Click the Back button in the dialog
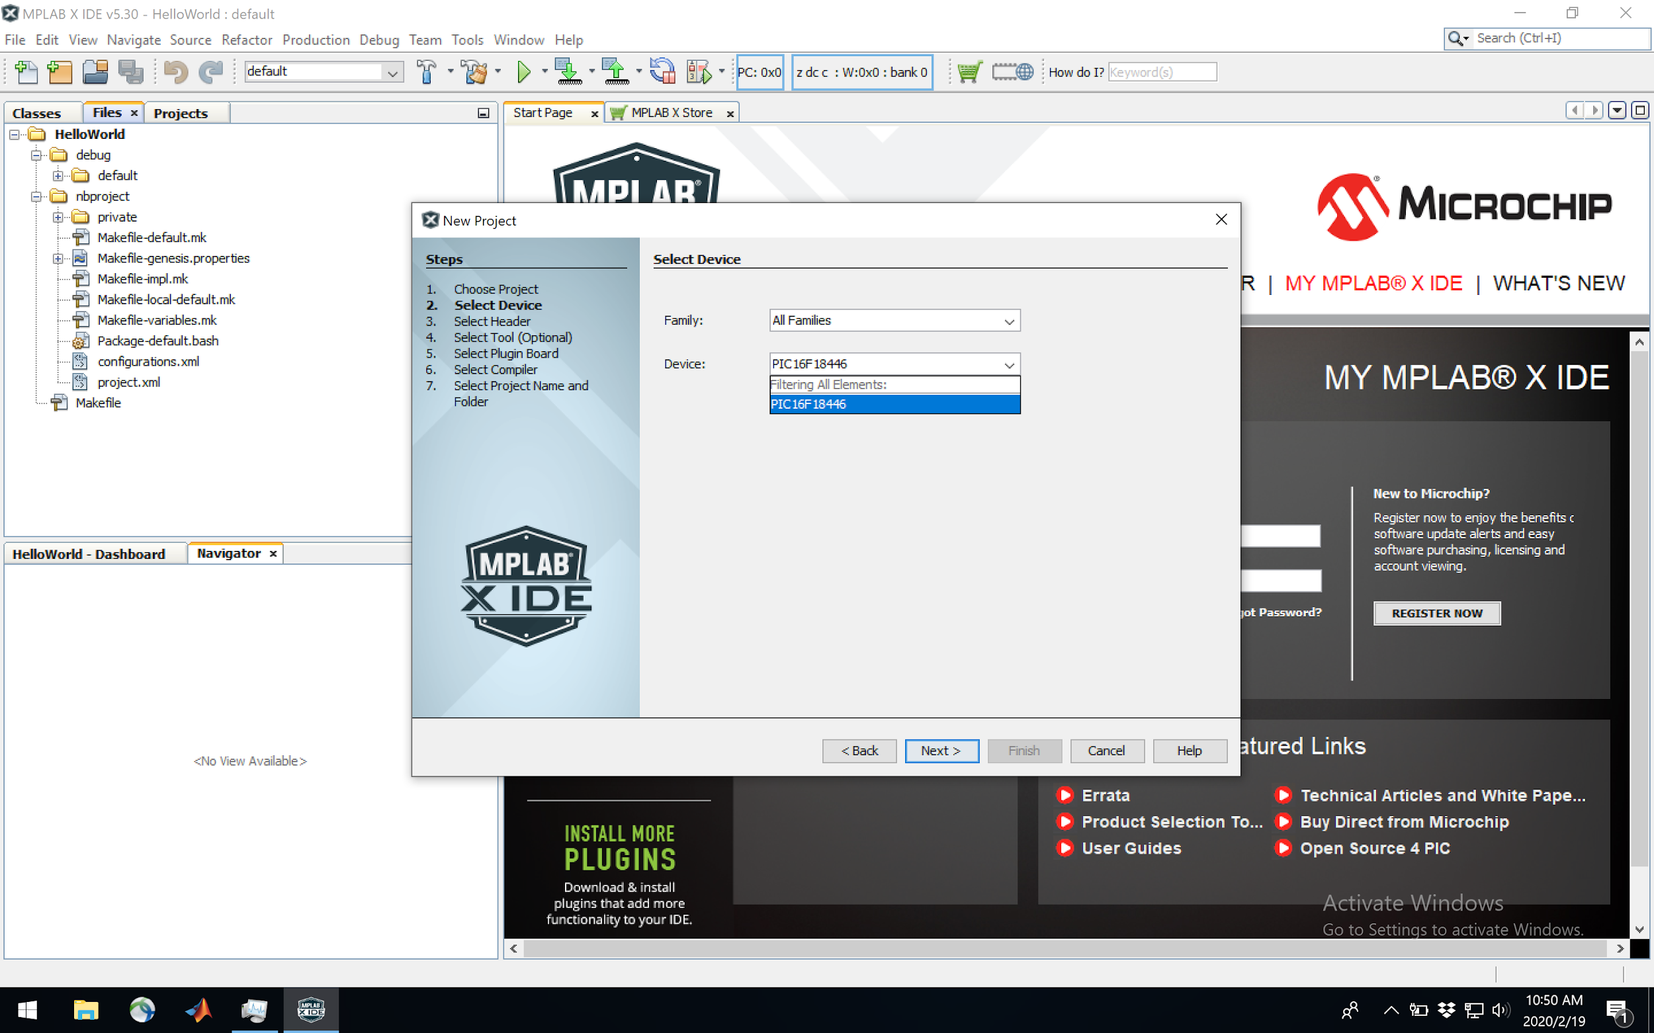 click(x=859, y=751)
